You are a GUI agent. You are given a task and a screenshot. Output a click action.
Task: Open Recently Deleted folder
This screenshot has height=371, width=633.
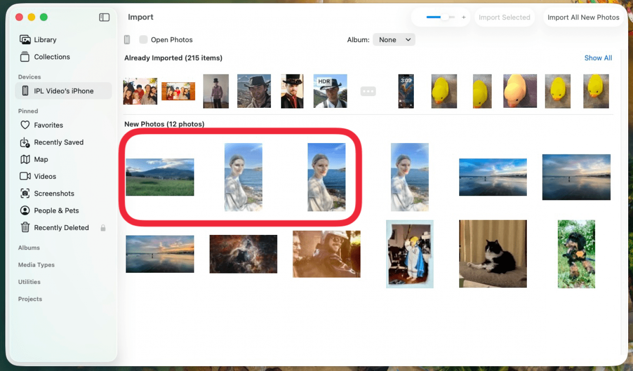click(x=61, y=227)
